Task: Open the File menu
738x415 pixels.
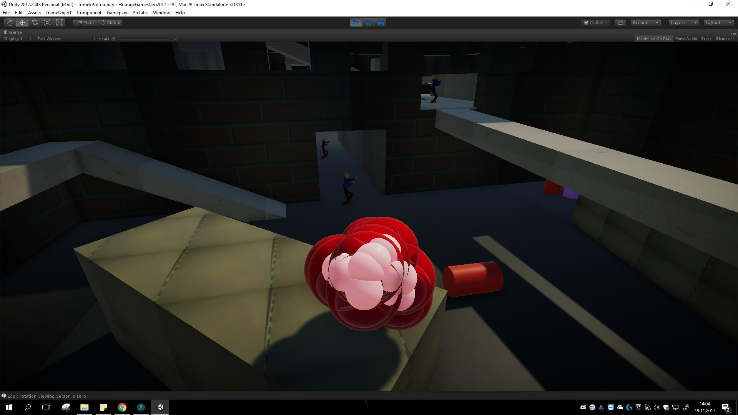Action: pyautogui.click(x=6, y=13)
